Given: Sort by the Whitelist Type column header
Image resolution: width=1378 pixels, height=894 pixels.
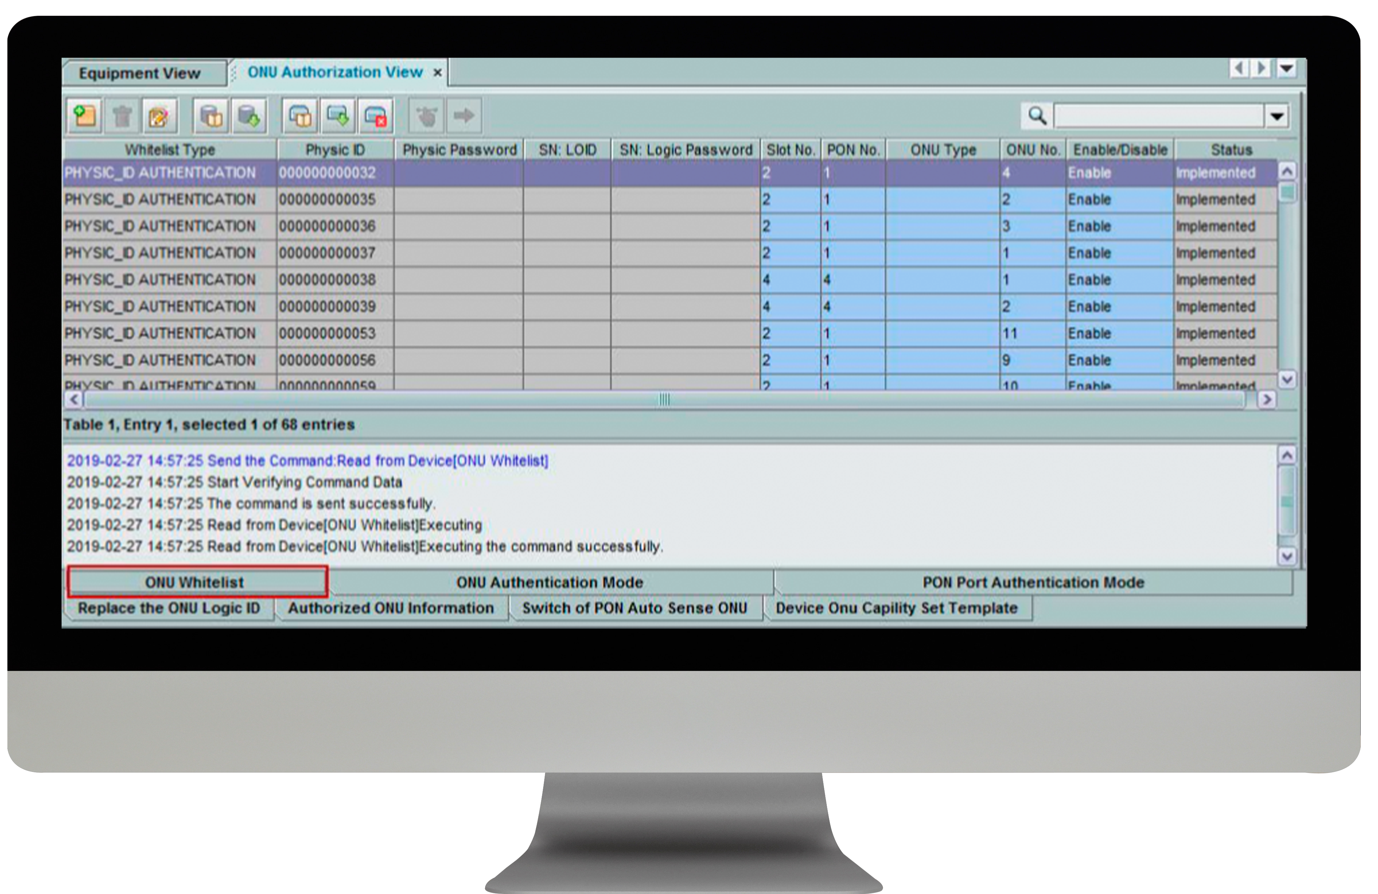Looking at the screenshot, I should click(x=170, y=150).
